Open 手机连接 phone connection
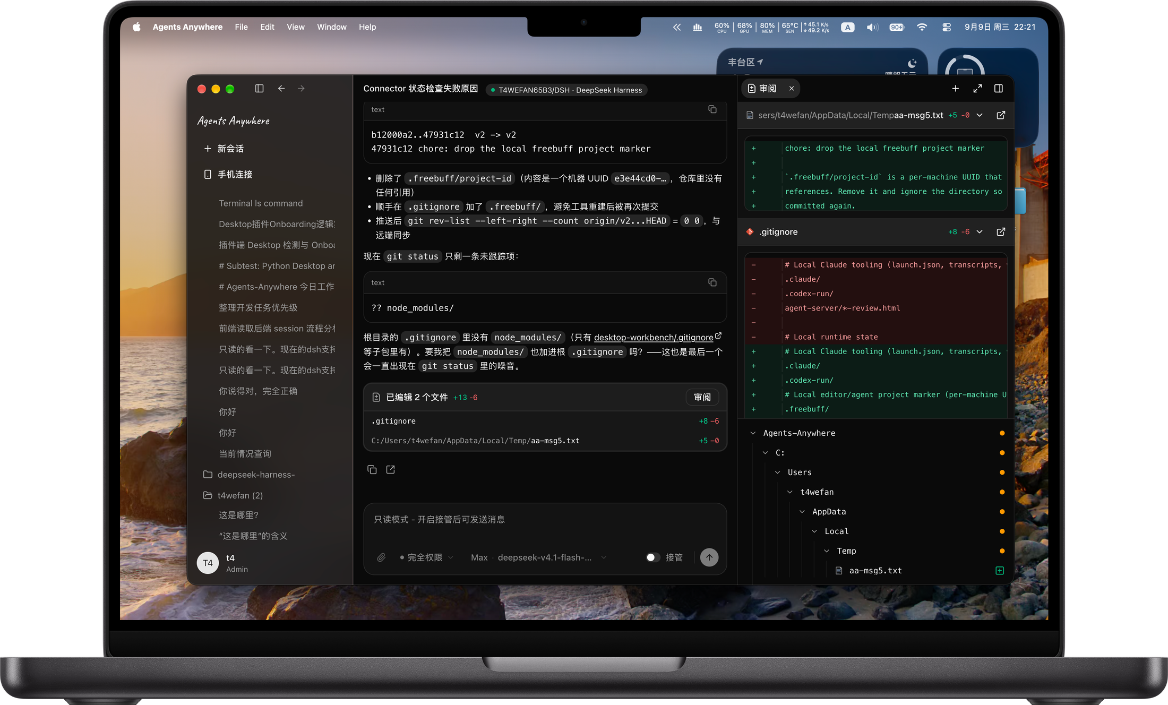The image size is (1168, 705). point(228,174)
